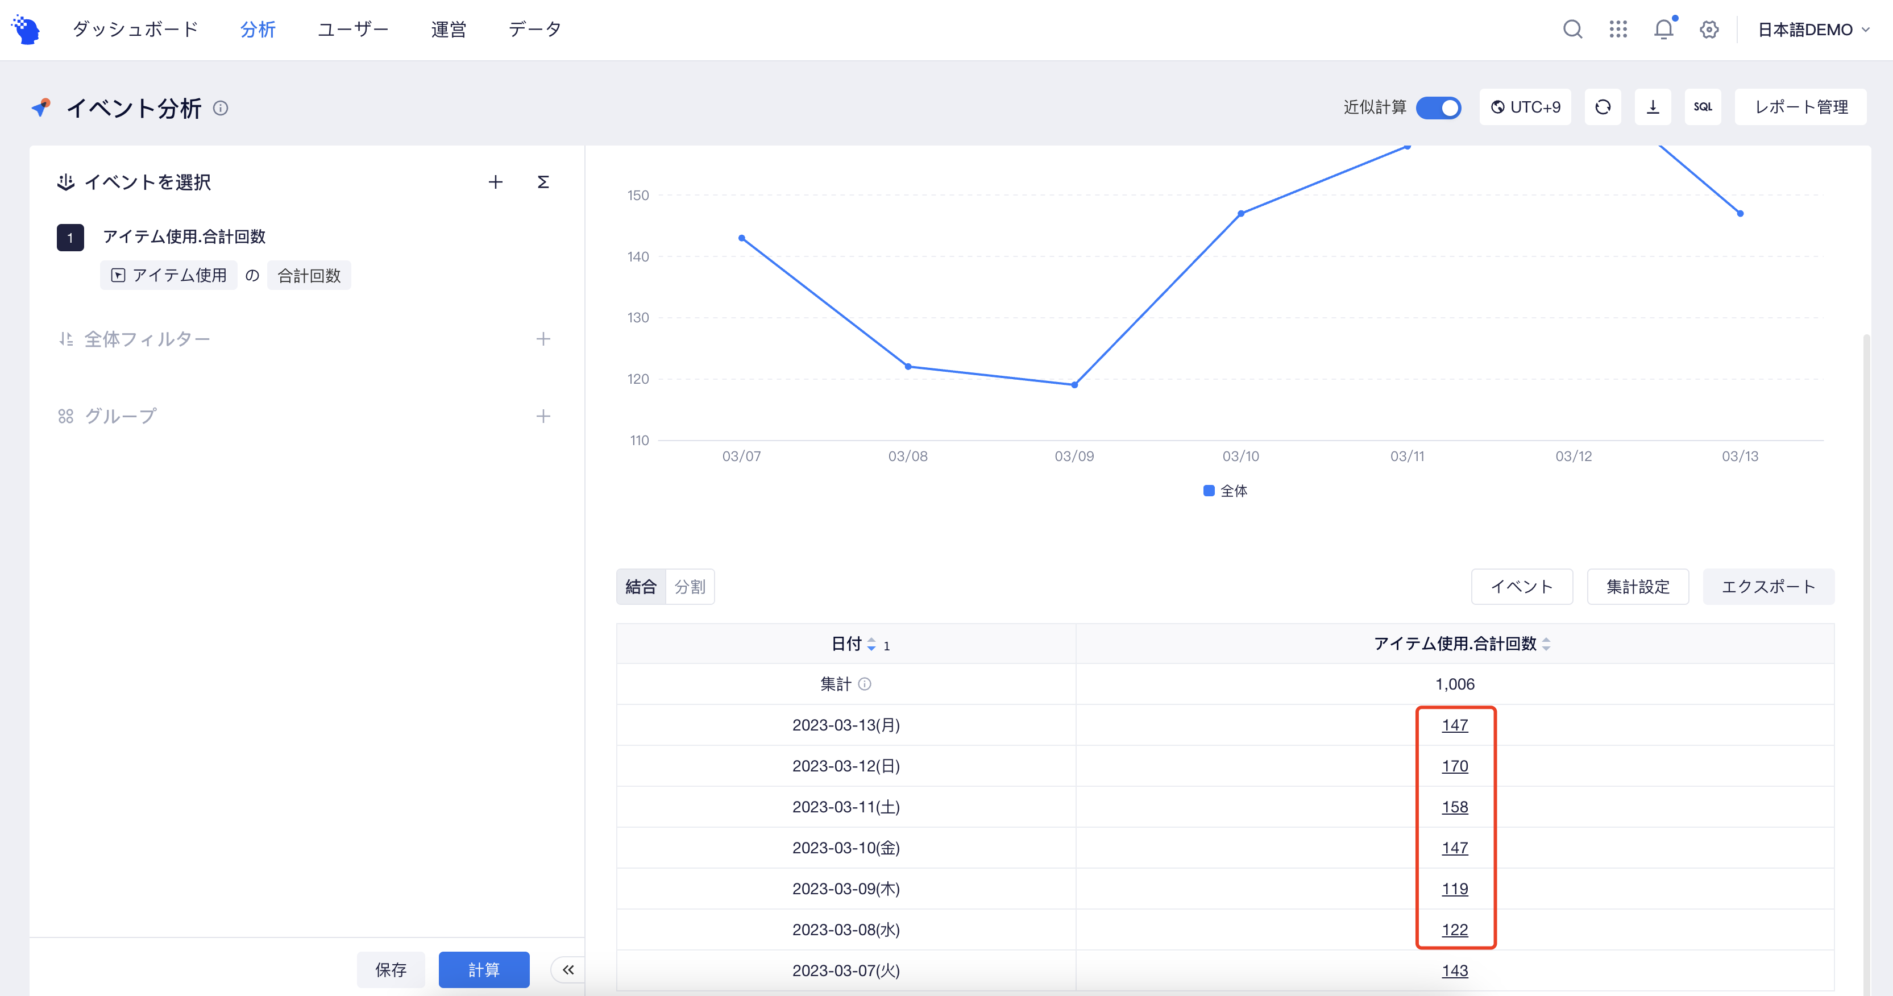This screenshot has height=996, width=1893.
Task: Add a new event with plus icon
Action: tap(496, 182)
